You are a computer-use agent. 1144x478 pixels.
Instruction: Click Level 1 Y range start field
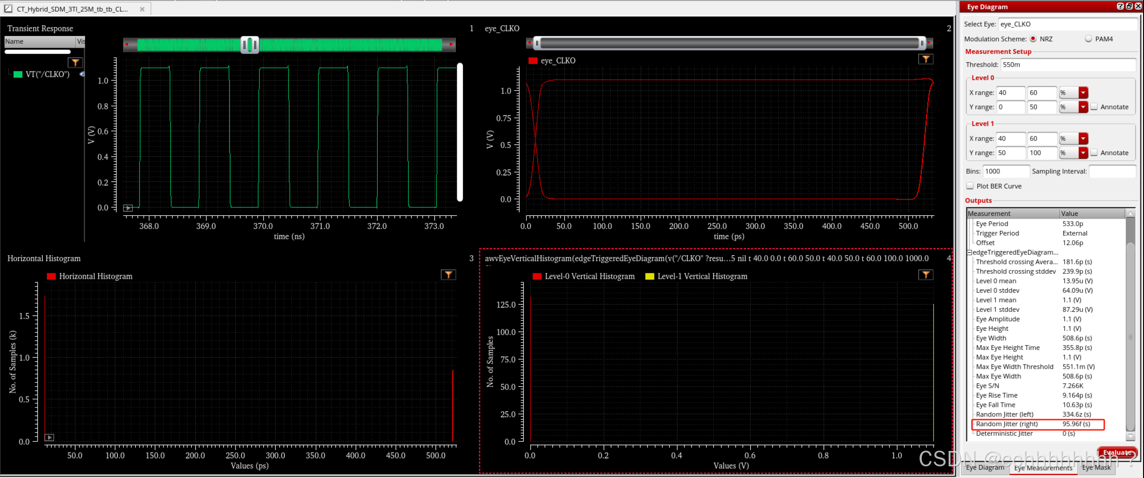[1011, 153]
